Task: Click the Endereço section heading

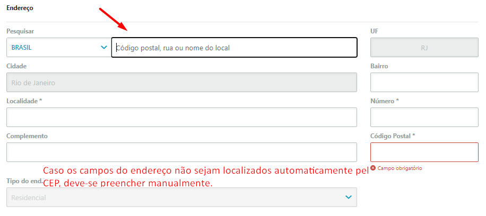Action: tap(20, 8)
